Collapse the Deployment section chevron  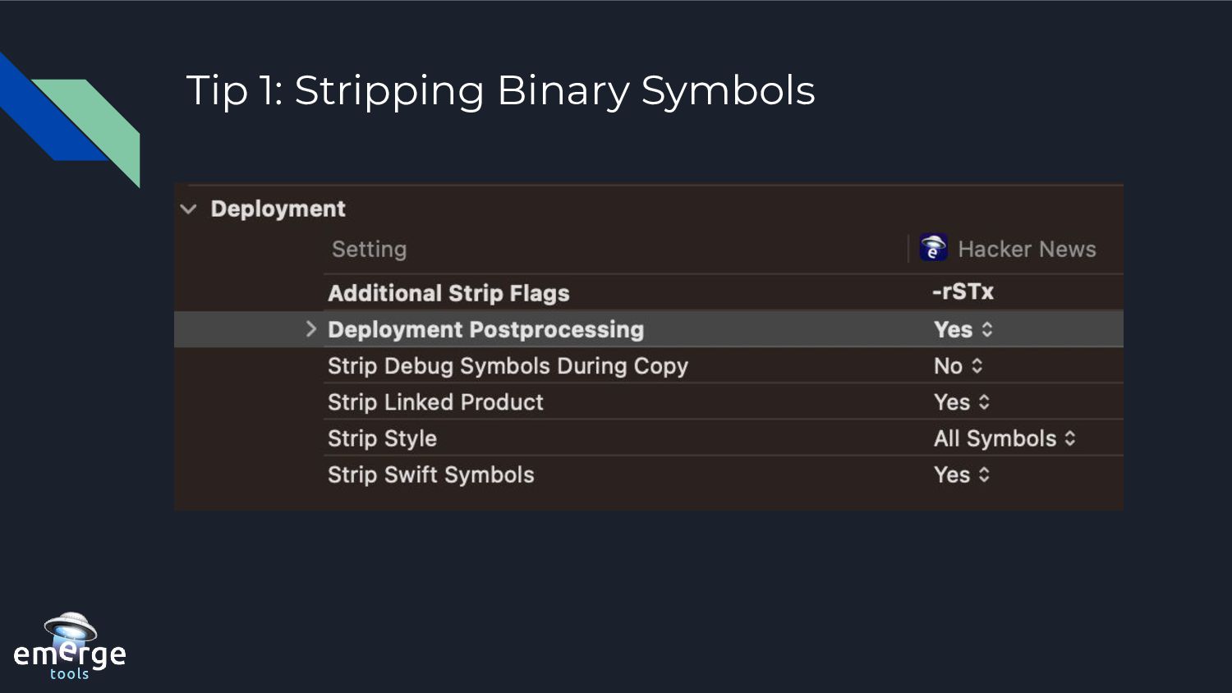point(189,209)
